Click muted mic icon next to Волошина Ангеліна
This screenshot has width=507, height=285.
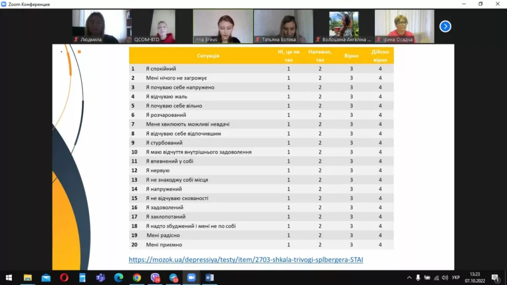point(318,40)
